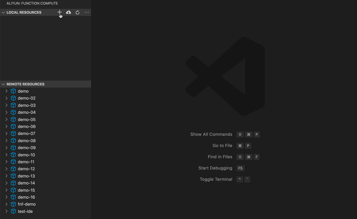Expand the demo-02 service tree item

click(6, 98)
